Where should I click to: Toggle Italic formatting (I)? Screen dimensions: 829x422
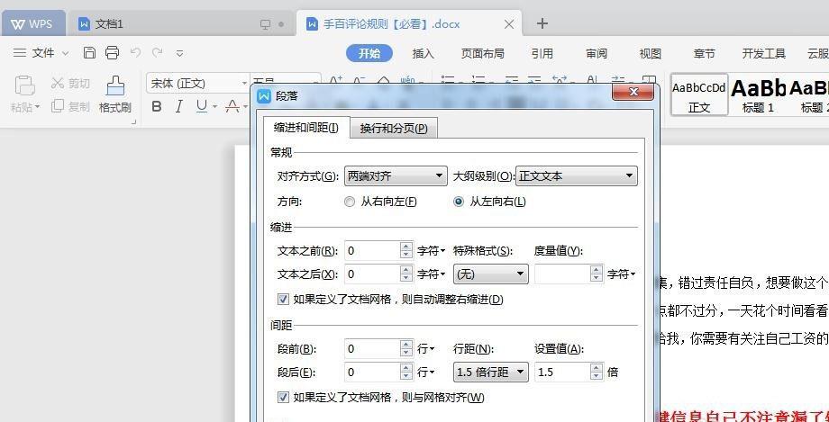coord(178,107)
